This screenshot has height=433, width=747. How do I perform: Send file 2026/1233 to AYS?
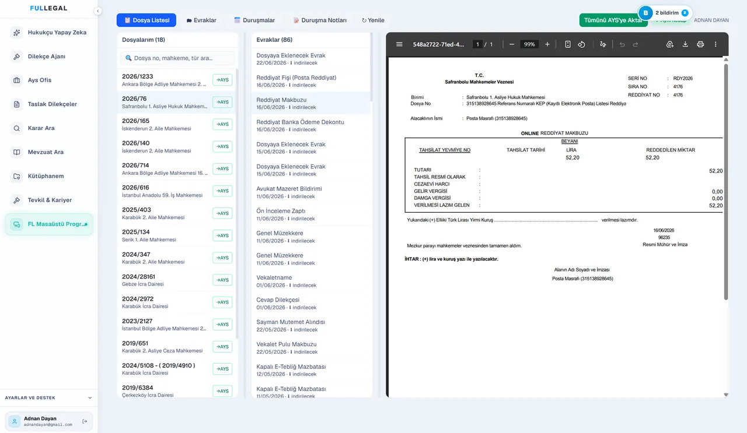222,80
